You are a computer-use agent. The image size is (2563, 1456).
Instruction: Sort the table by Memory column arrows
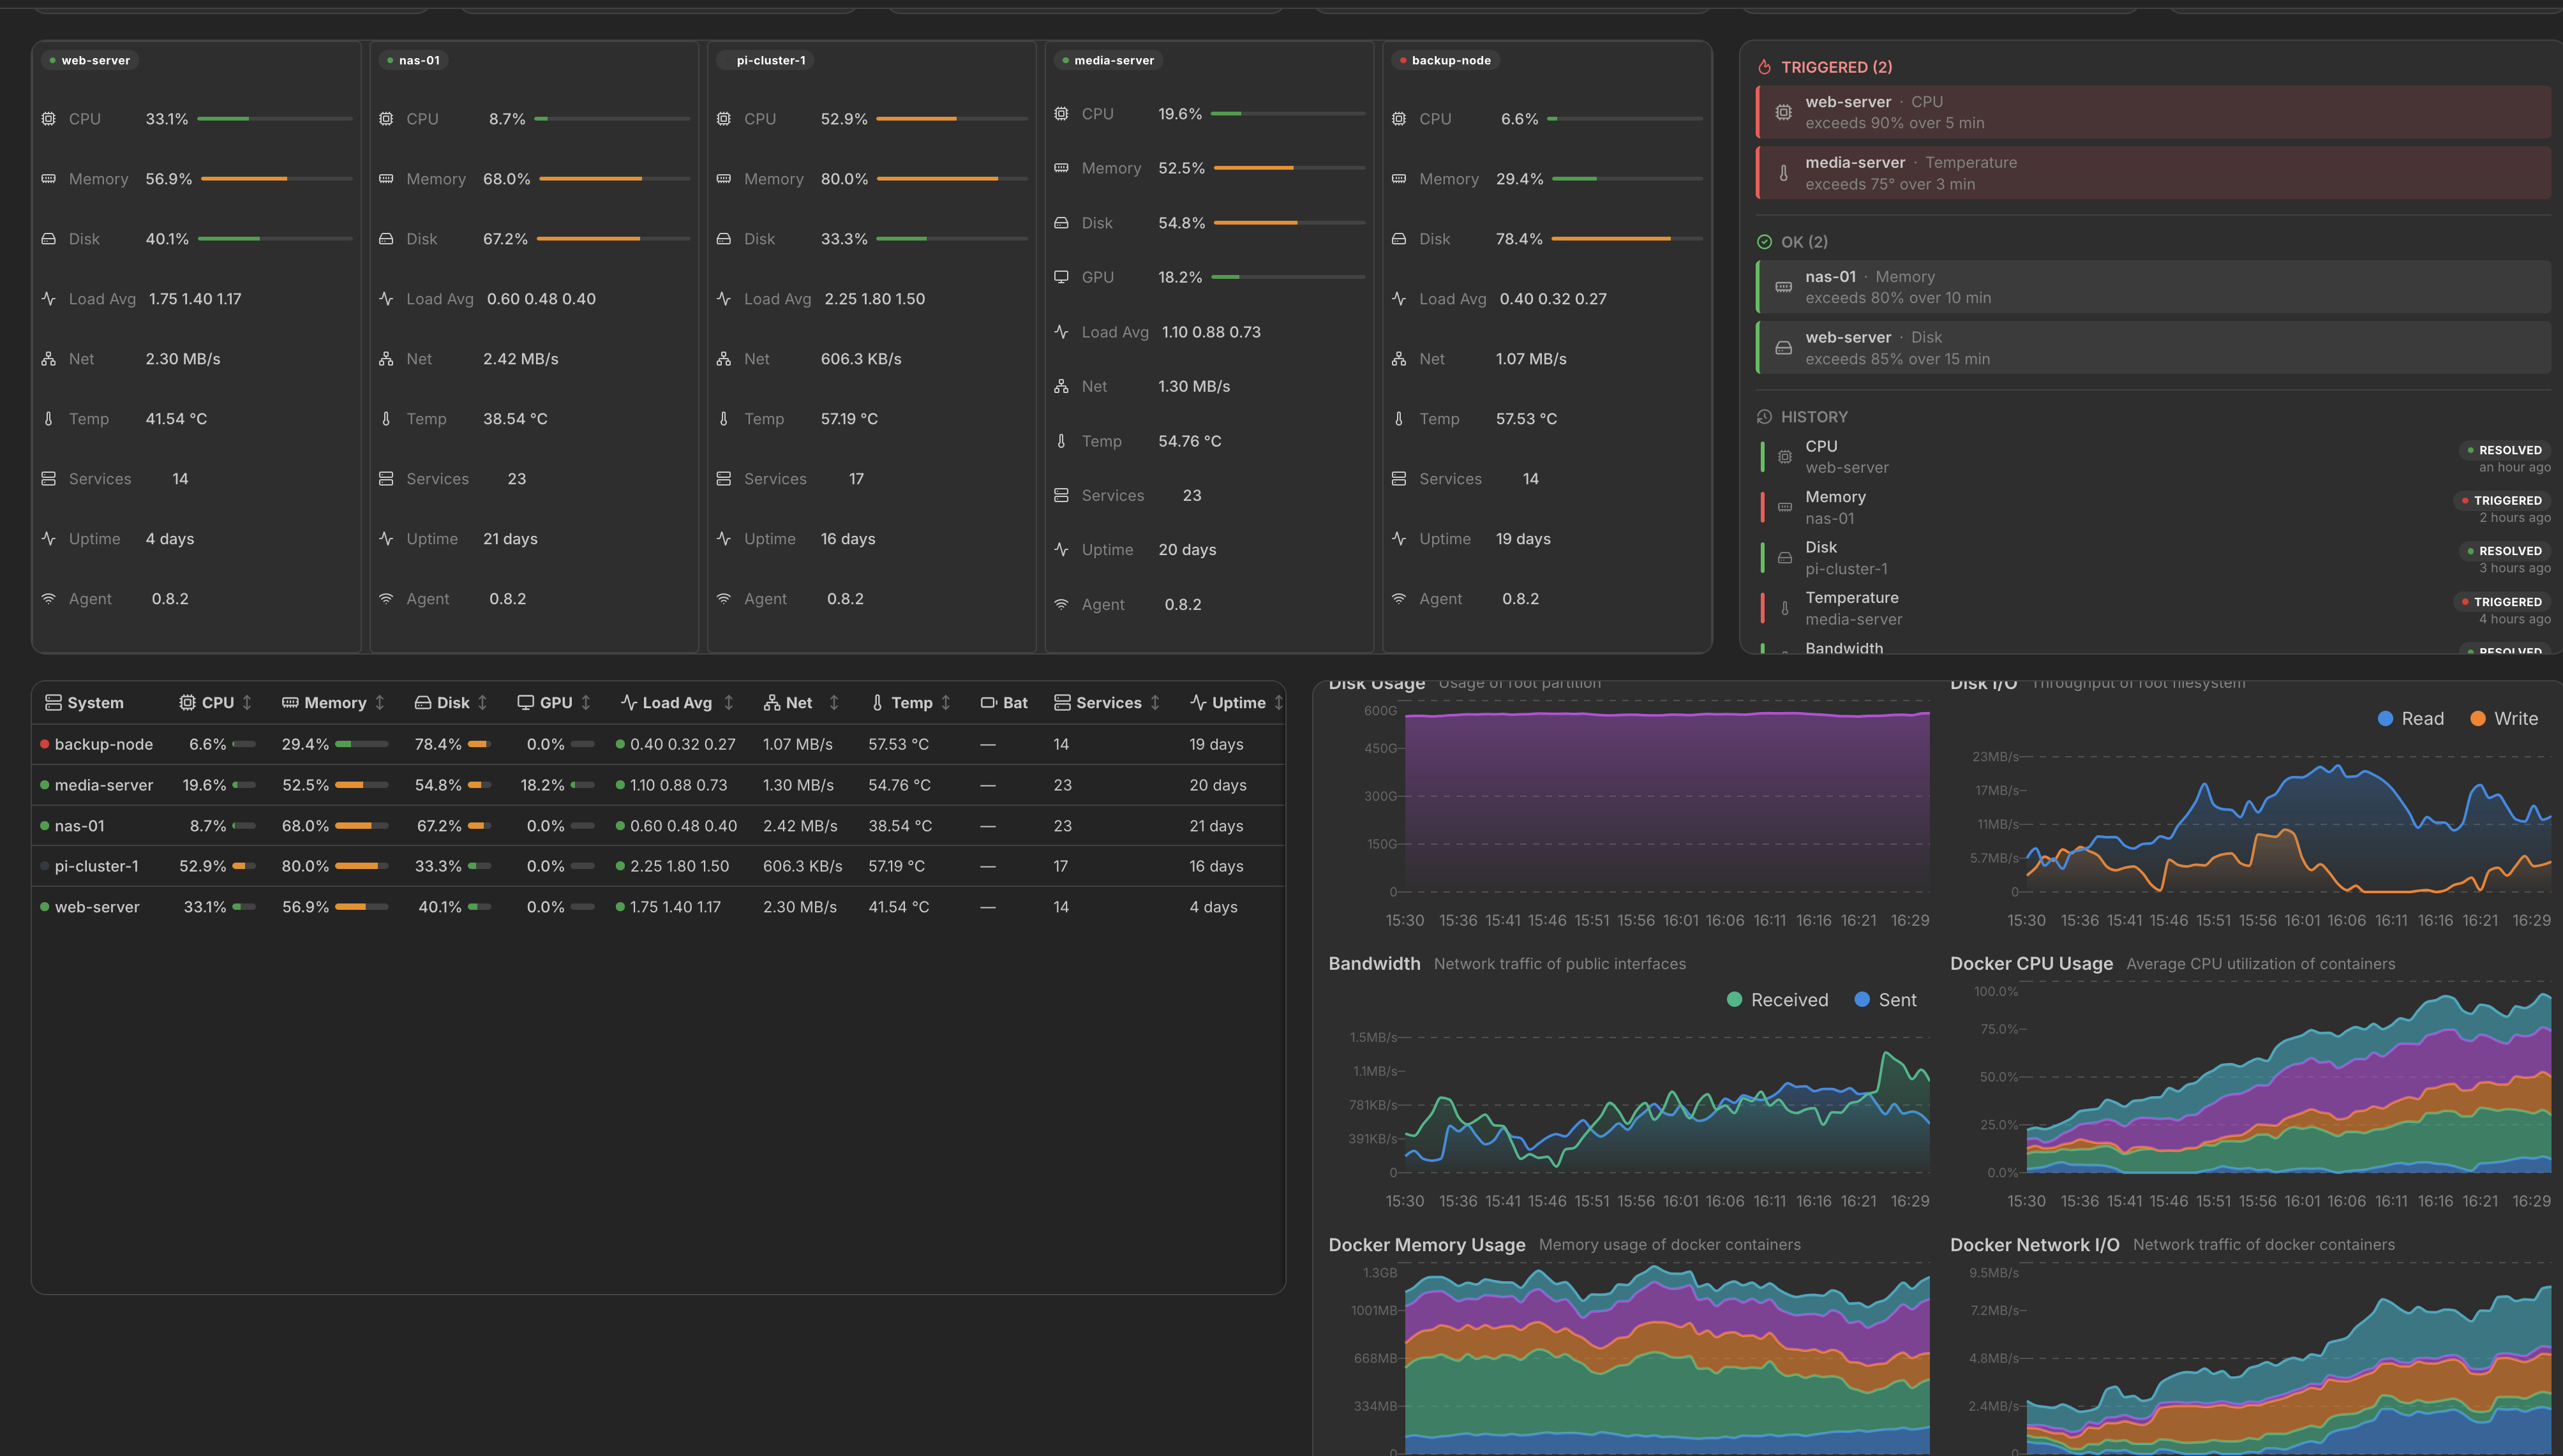tap(380, 703)
